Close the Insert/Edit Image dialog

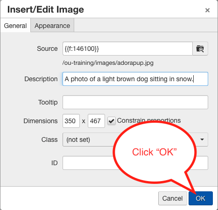(207, 10)
